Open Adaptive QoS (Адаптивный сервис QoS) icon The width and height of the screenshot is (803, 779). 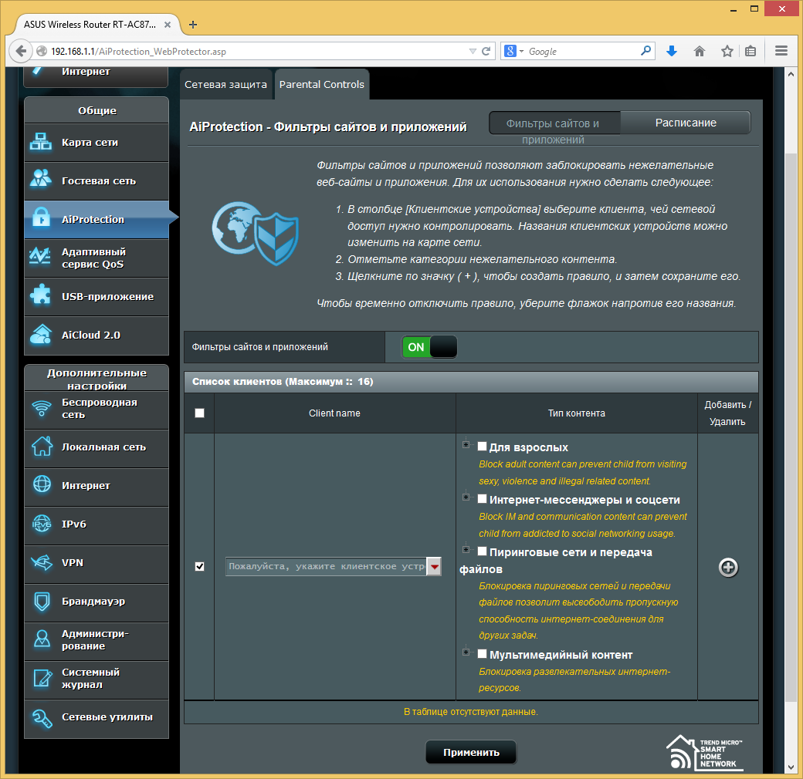tap(40, 255)
